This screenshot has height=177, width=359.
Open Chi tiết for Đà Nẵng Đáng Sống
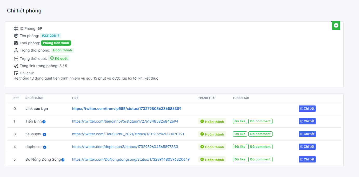click(307, 159)
